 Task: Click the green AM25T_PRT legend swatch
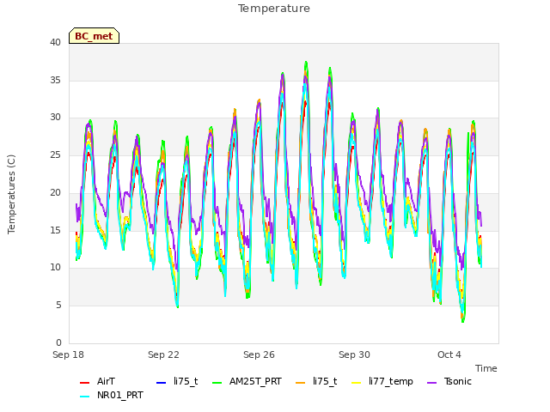coord(217,382)
